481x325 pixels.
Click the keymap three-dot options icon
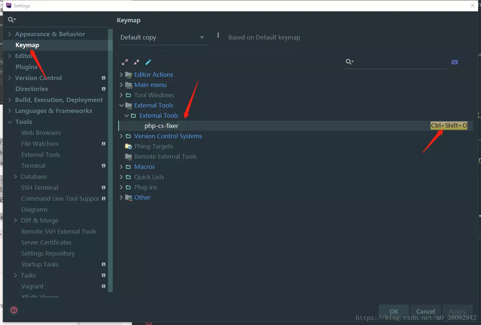tap(218, 35)
